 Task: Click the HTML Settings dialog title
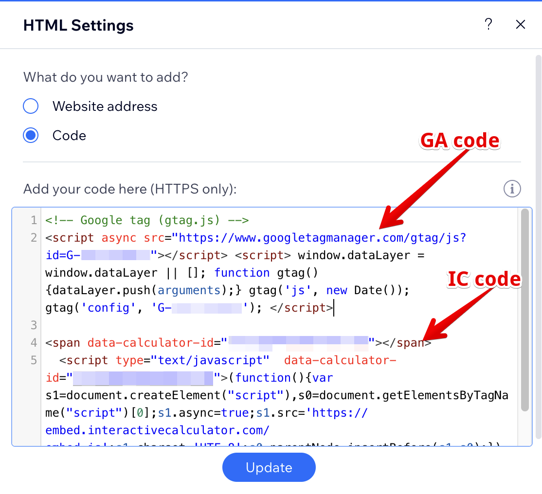(78, 25)
